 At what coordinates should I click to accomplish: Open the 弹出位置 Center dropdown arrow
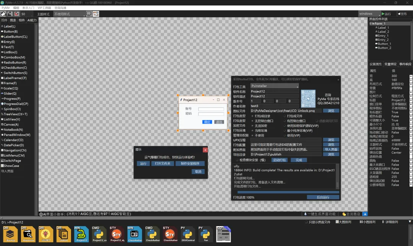(411, 153)
